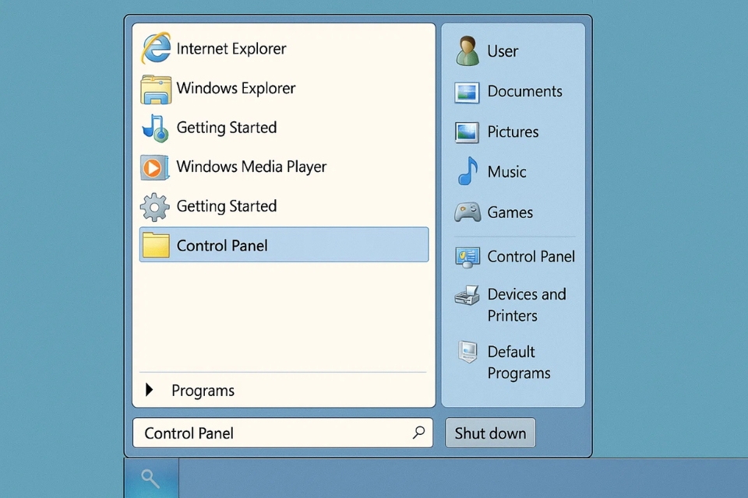Click the yellow folder icon beside Control Panel

click(x=156, y=246)
